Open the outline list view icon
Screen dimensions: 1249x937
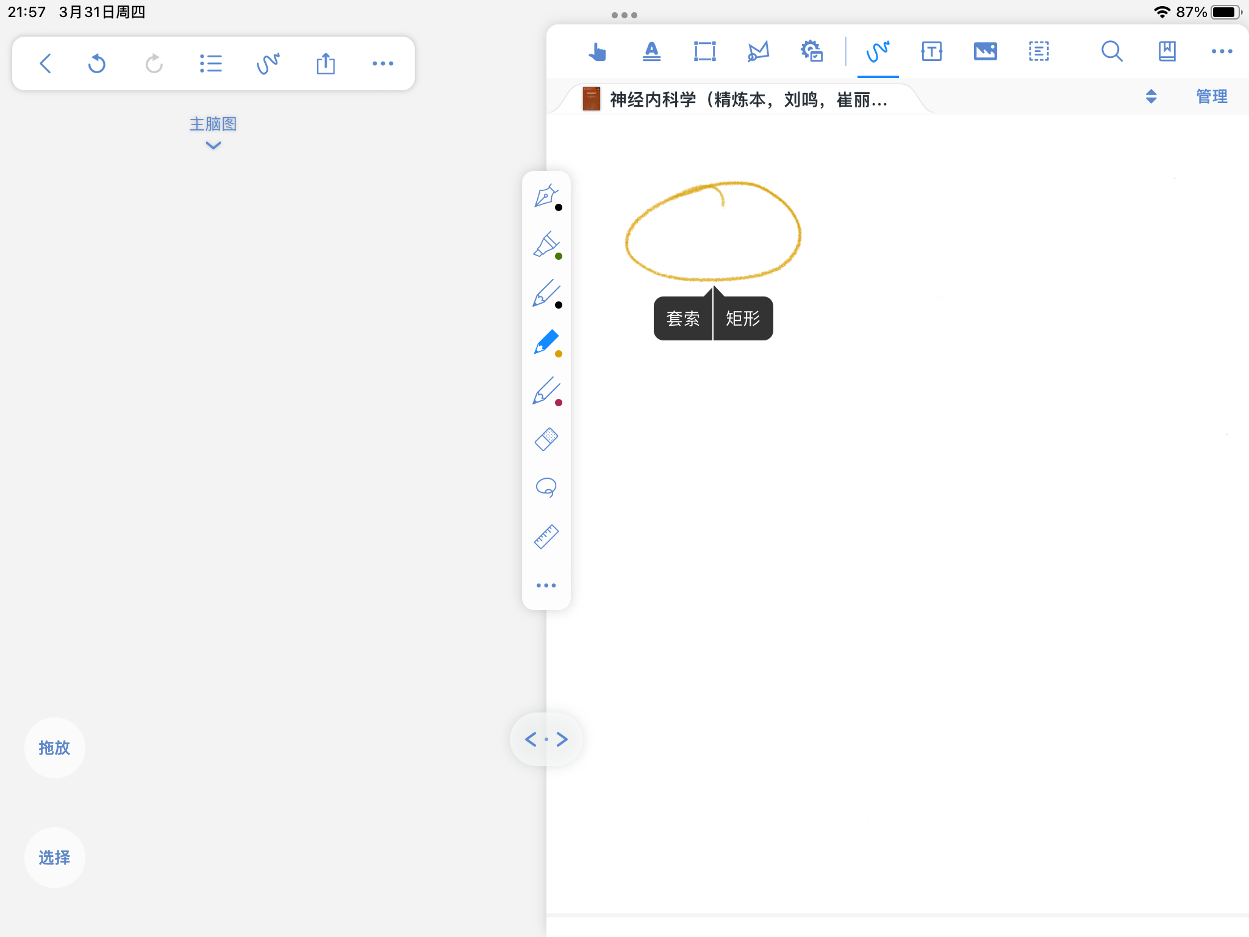click(x=210, y=63)
